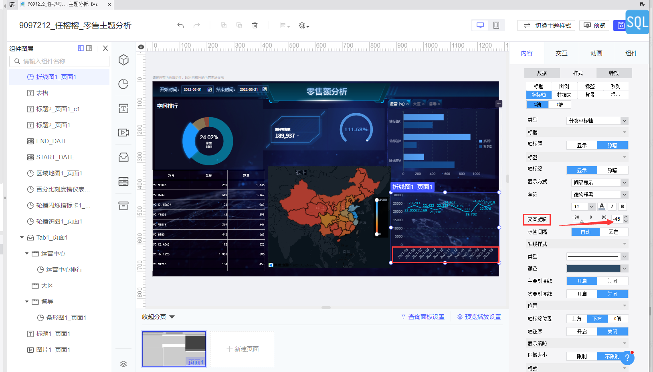Viewport: 653px width, 372px height.
Task: Select the 页面1 thumbnail
Action: click(174, 349)
